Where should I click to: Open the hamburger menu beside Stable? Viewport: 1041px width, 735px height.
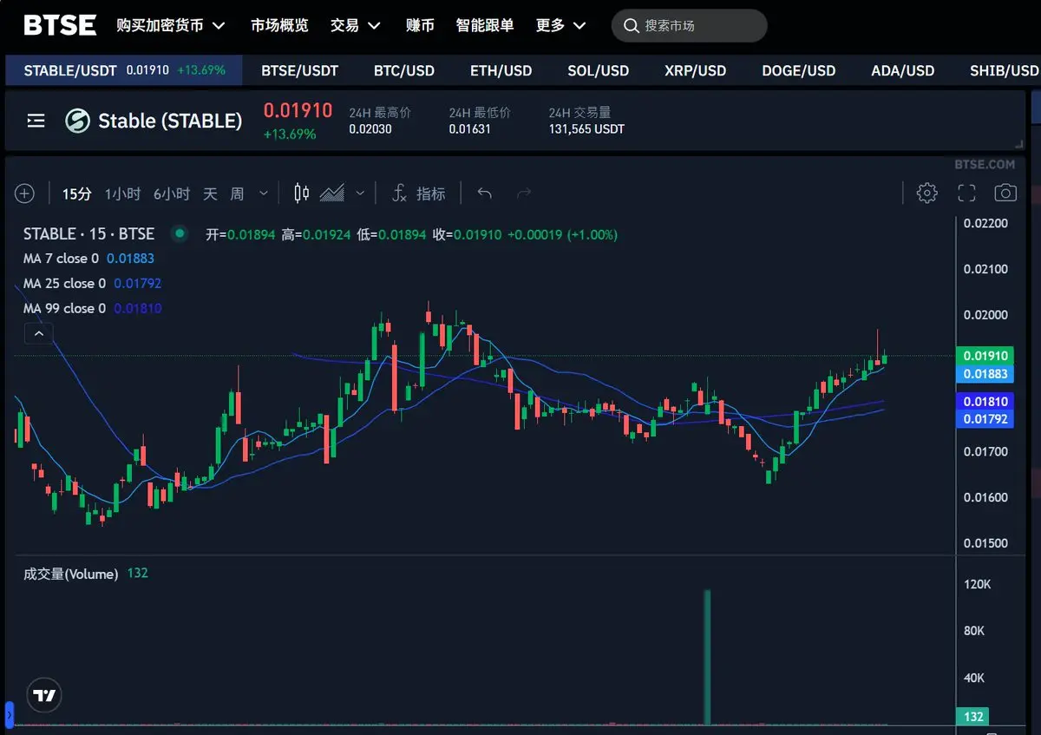(x=36, y=121)
